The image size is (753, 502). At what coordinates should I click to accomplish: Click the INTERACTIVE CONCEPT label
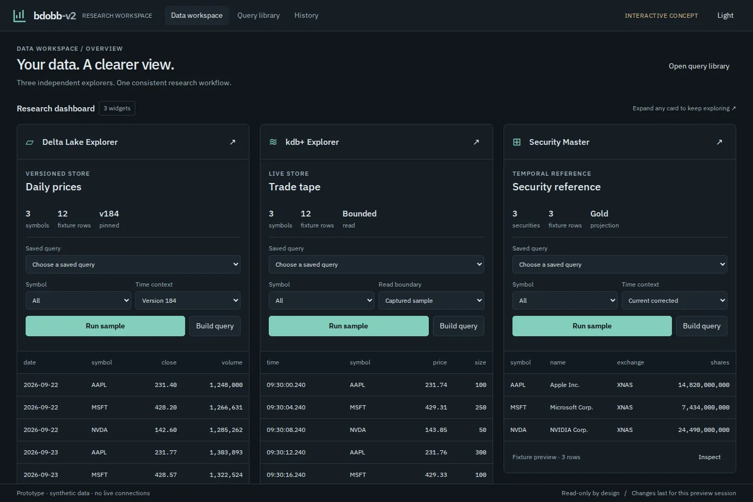661,16
